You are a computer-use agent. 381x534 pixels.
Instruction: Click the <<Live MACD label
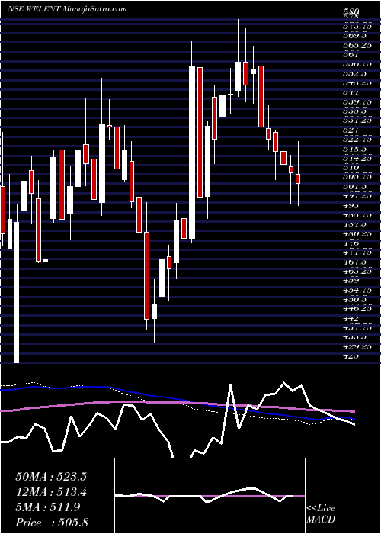click(321, 514)
